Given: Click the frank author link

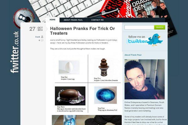Looking at the screenshot, I should click(38, 37).
